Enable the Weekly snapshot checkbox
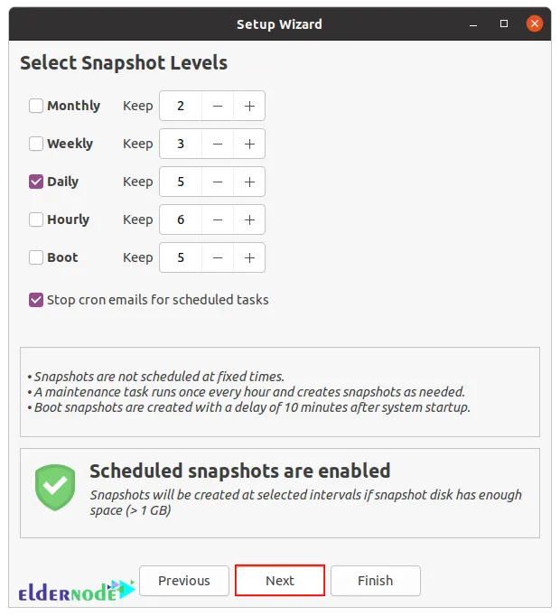 [x=36, y=144]
